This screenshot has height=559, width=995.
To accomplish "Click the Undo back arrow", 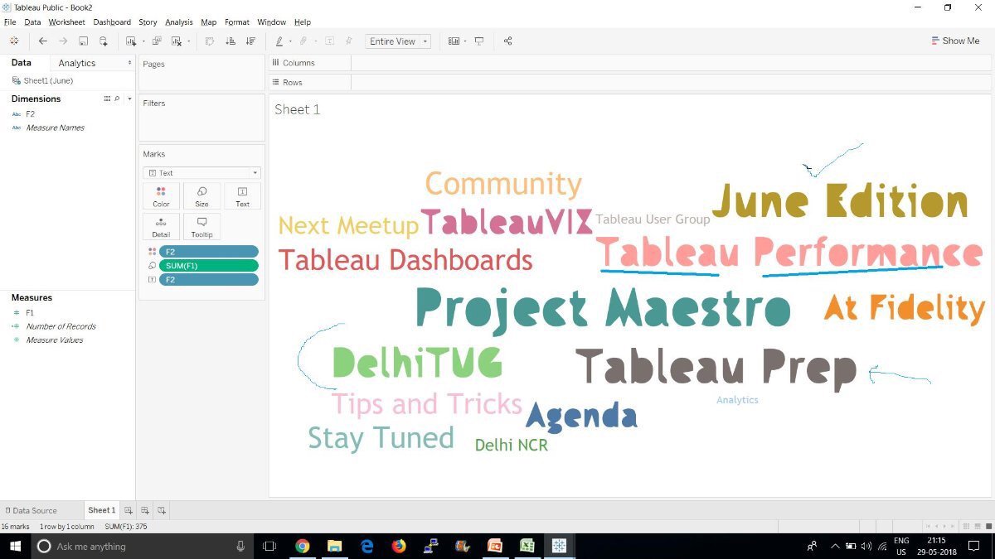I will click(x=43, y=41).
